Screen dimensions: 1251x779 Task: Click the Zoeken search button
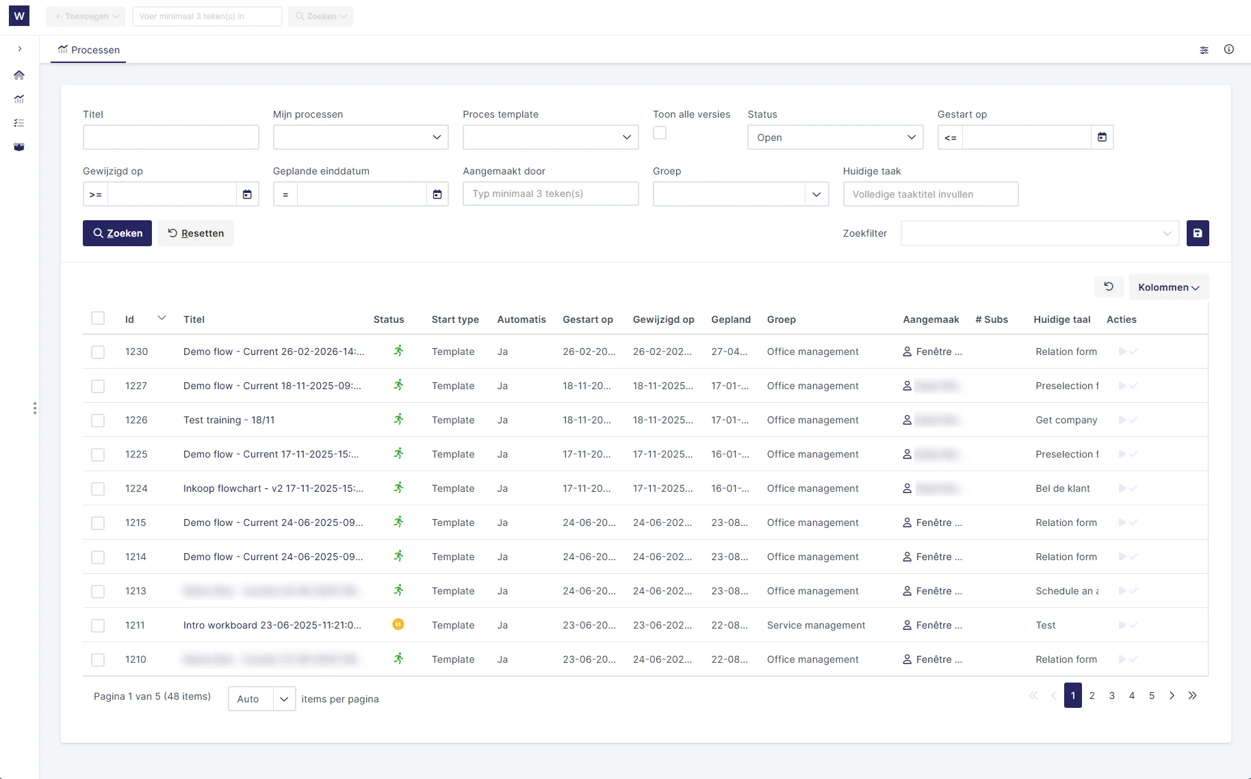pyautogui.click(x=117, y=233)
